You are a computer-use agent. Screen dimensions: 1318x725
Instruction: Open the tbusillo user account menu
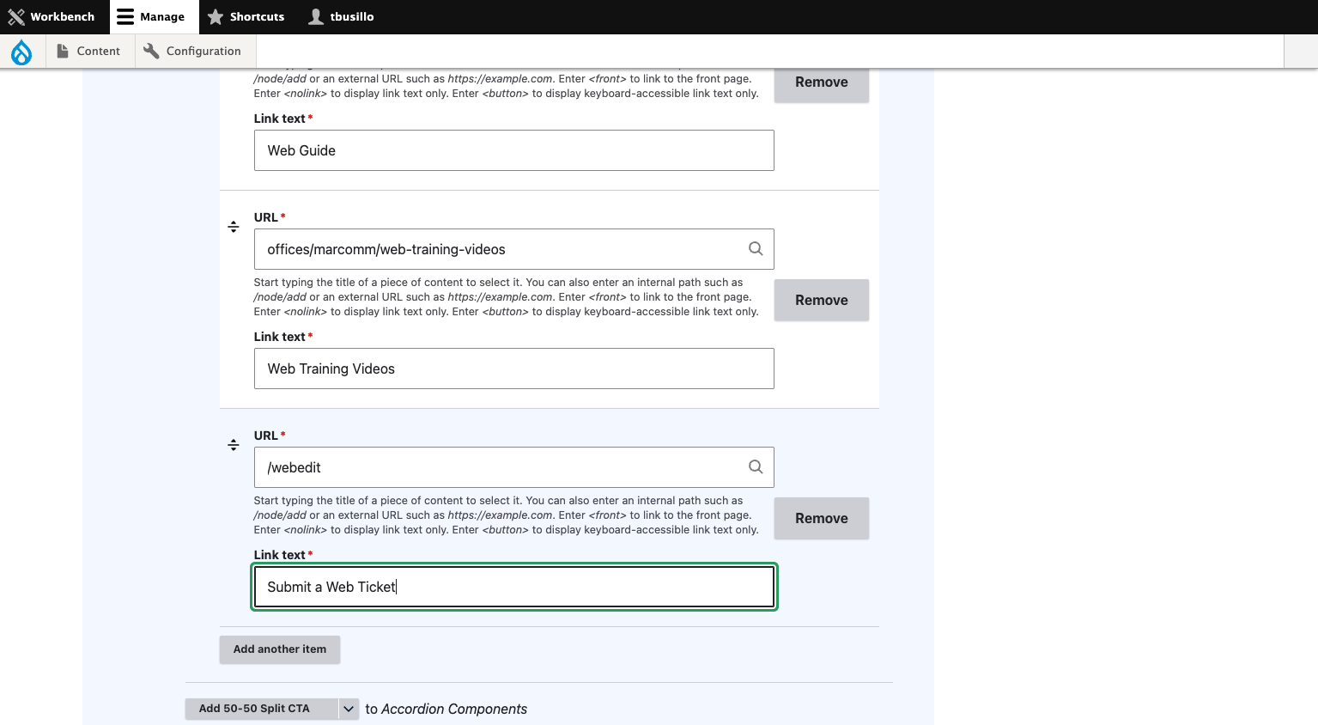pyautogui.click(x=342, y=17)
